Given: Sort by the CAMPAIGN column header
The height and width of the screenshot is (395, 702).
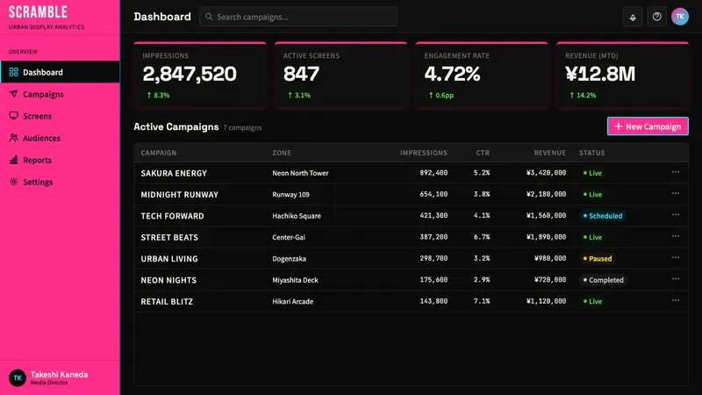Looking at the screenshot, I should pos(159,153).
